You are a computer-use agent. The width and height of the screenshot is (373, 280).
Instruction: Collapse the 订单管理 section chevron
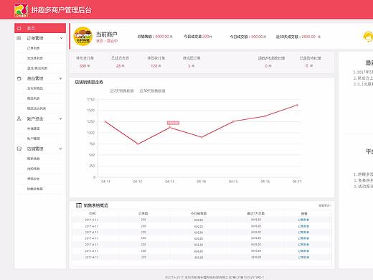[61, 38]
